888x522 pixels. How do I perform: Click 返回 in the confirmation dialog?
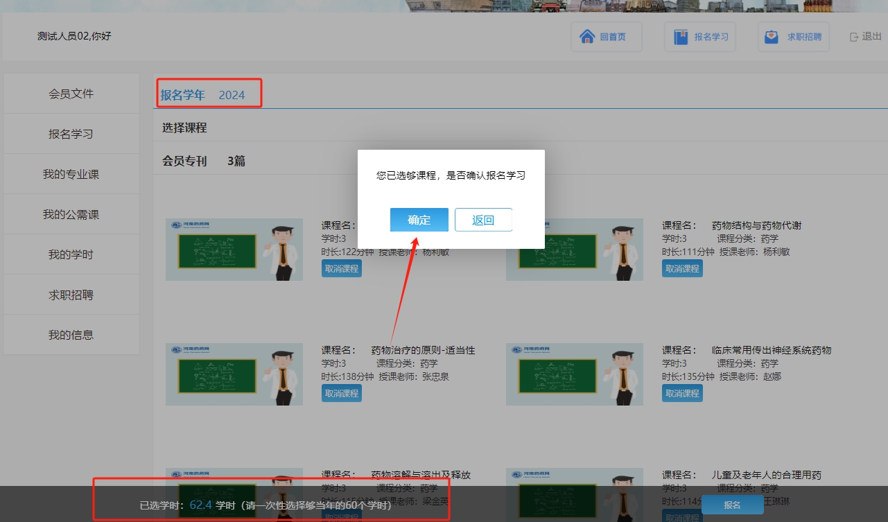click(483, 220)
